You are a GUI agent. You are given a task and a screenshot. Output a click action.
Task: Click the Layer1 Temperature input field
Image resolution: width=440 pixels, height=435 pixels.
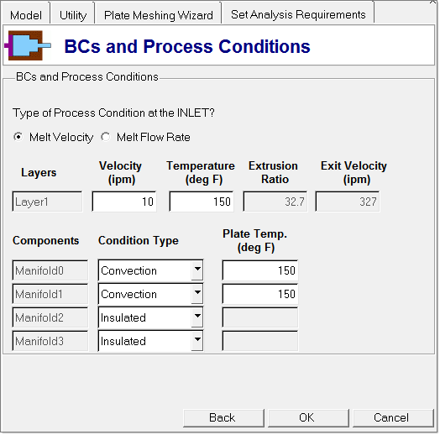[x=202, y=202]
